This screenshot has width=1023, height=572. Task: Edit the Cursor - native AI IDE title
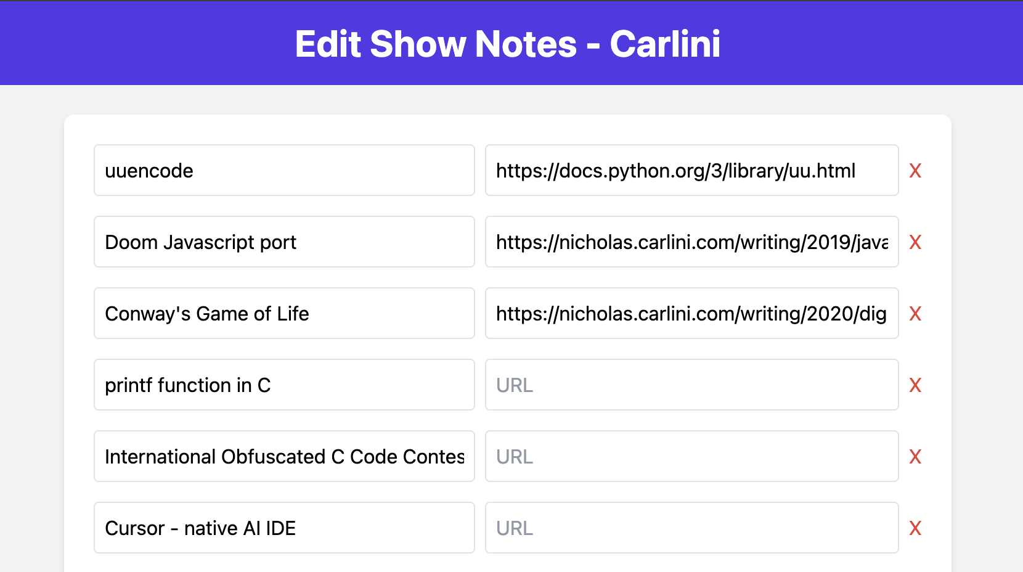(284, 528)
